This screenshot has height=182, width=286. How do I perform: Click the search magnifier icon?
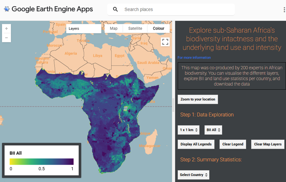[x=116, y=10]
